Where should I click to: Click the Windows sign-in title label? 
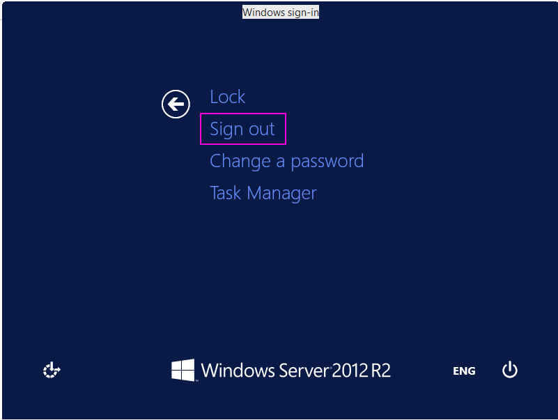tap(281, 12)
